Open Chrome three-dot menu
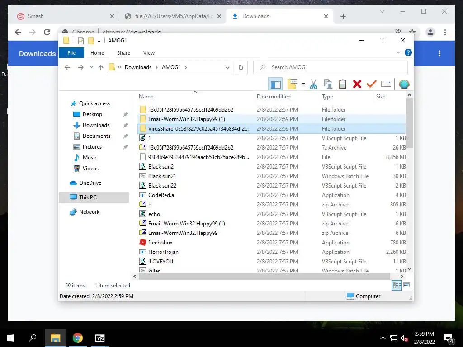The width and height of the screenshot is (463, 347). tap(445, 32)
